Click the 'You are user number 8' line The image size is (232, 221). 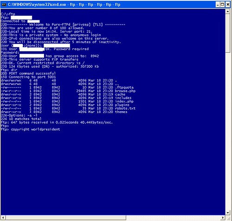point(42,28)
